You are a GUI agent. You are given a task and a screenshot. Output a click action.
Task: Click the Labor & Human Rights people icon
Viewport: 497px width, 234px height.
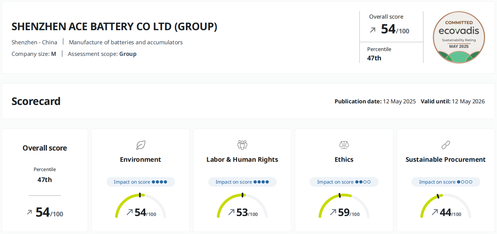242,145
